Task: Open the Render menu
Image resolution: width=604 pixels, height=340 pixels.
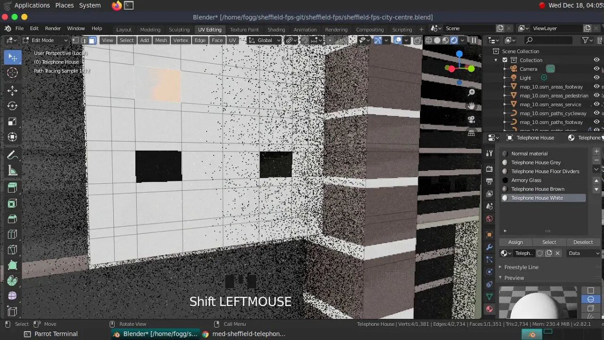Action: 53,28
